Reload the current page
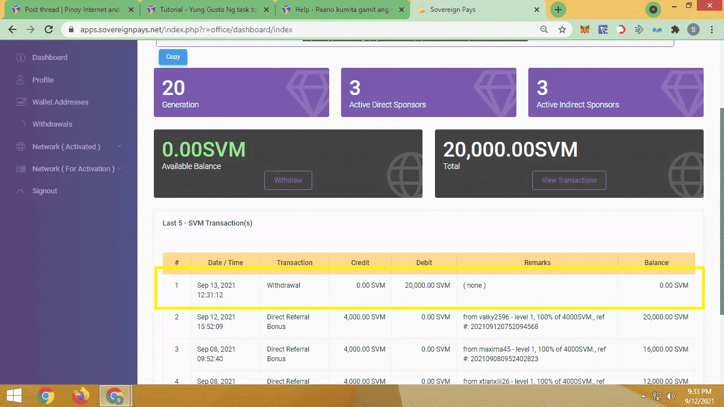The height and width of the screenshot is (407, 724). coord(49,29)
